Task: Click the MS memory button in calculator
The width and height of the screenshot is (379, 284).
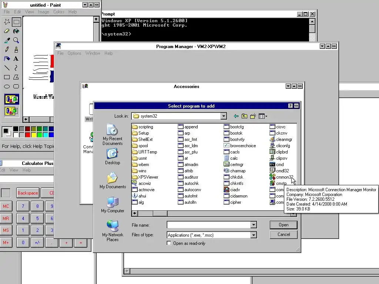Action: pyautogui.click(x=6, y=230)
